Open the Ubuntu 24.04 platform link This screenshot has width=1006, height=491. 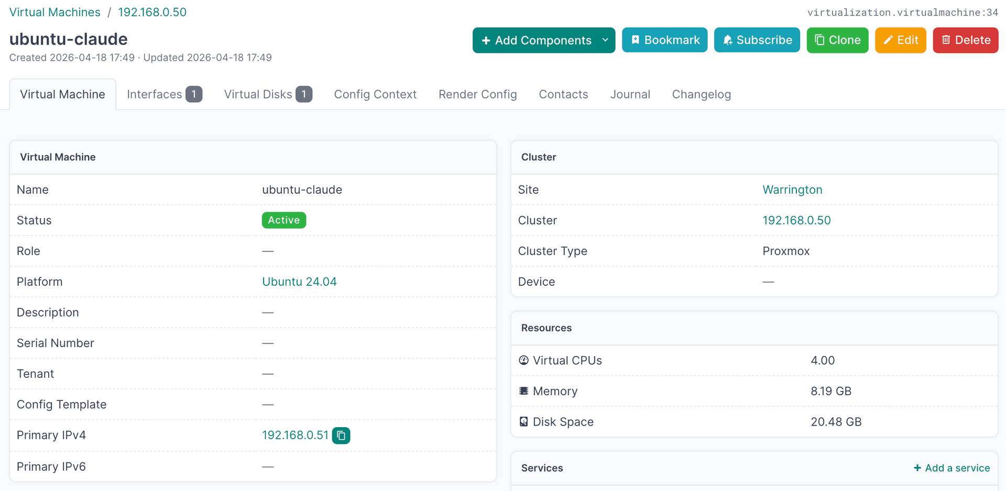[299, 282]
